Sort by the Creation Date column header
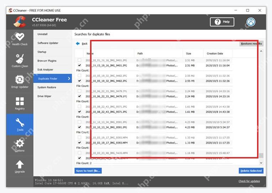 (218, 53)
